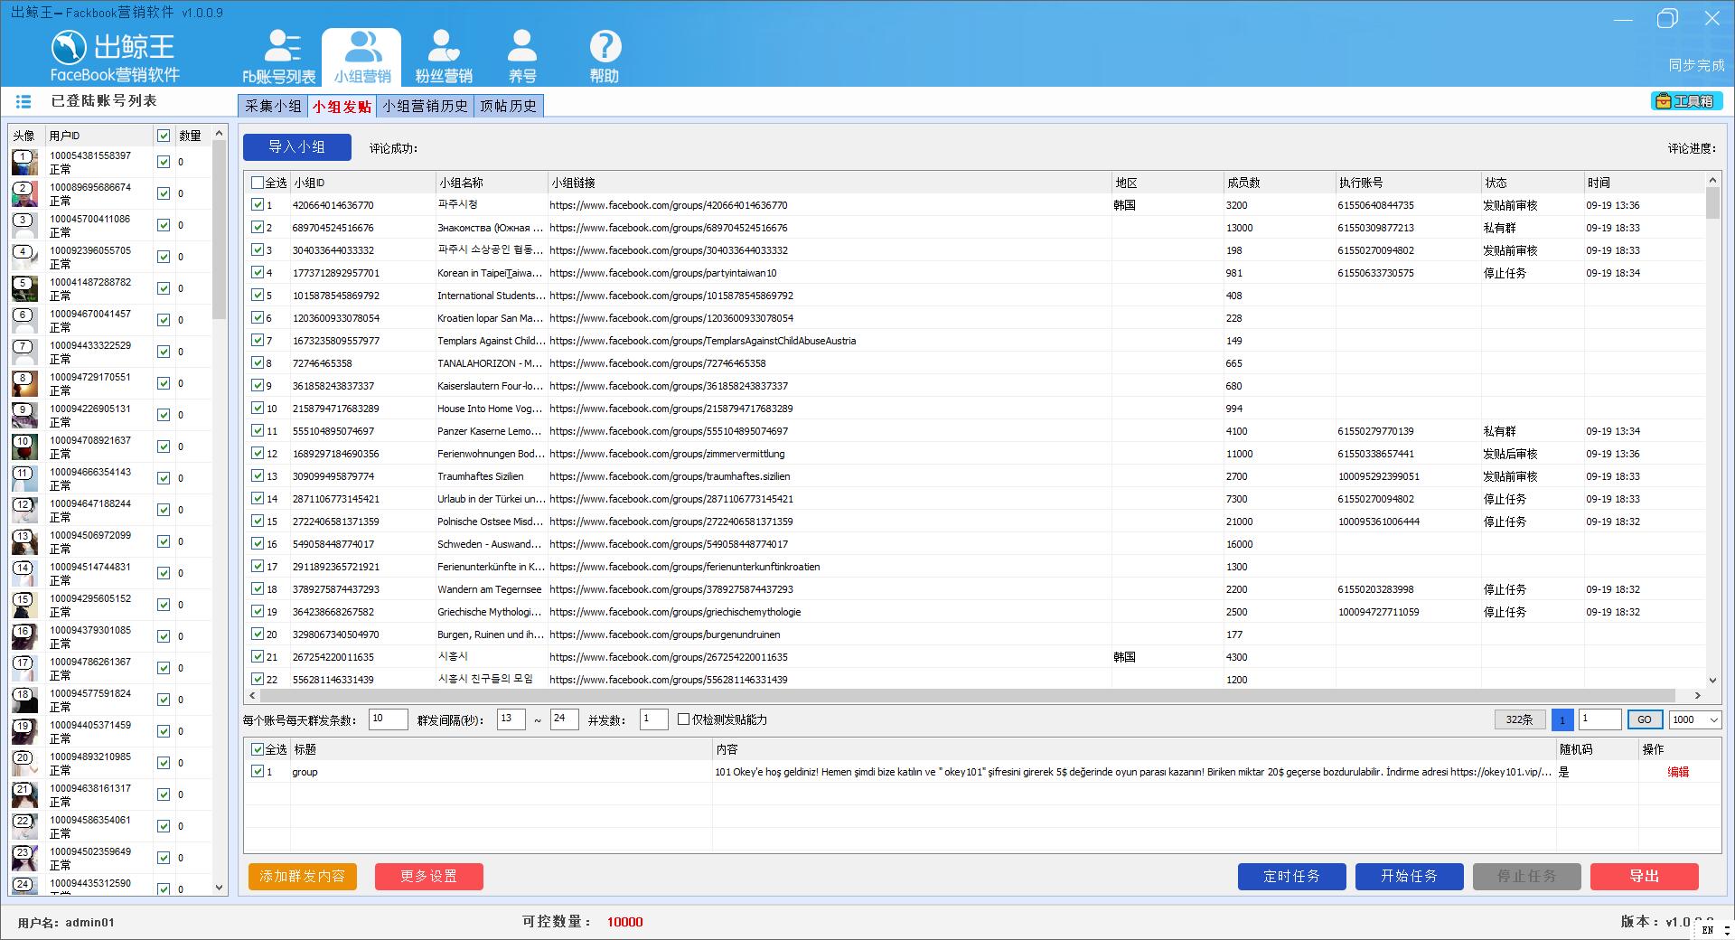Click the 定时任务 scheduled task button
Image resolution: width=1735 pixels, height=940 pixels.
tap(1291, 876)
